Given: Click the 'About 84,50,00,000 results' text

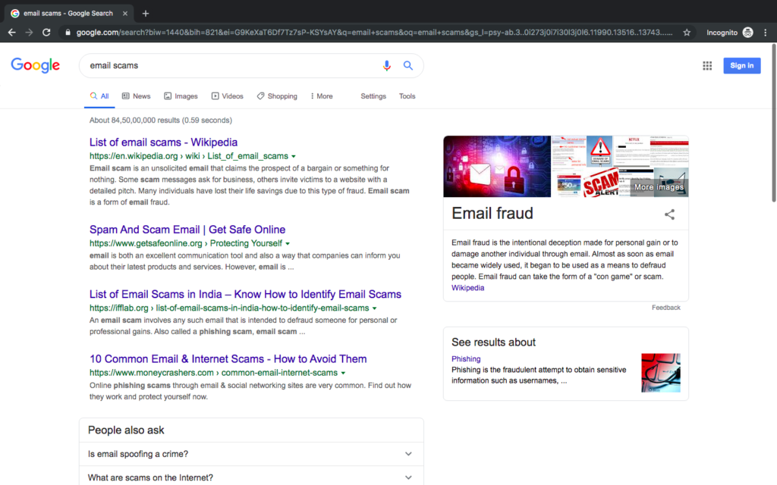Looking at the screenshot, I should point(161,120).
